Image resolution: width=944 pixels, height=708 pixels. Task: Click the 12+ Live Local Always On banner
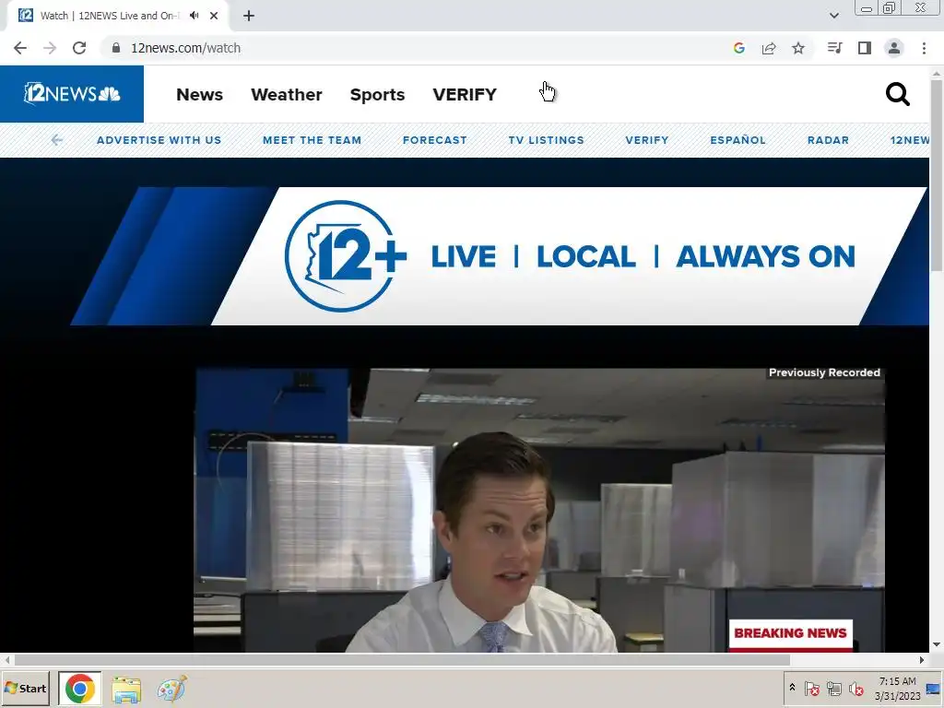coord(500,256)
